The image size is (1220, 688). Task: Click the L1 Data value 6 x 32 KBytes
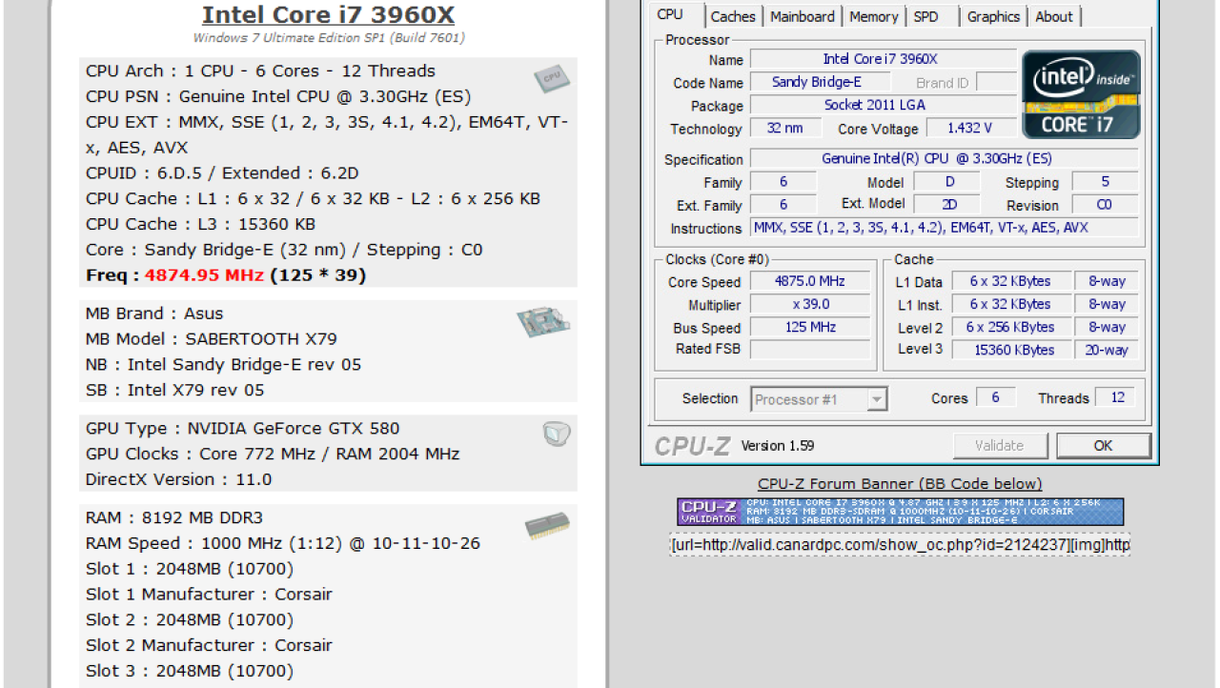pyautogui.click(x=1011, y=281)
